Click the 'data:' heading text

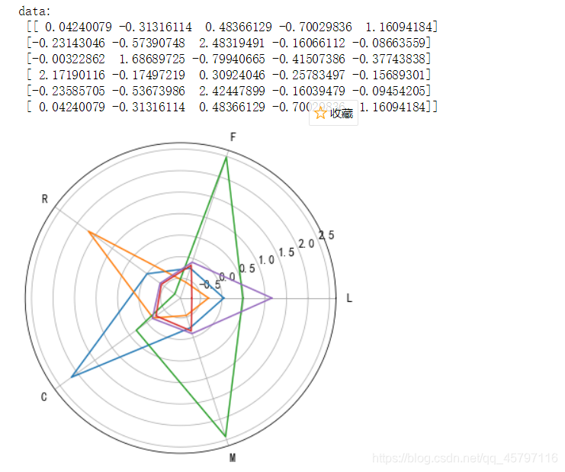(x=34, y=11)
